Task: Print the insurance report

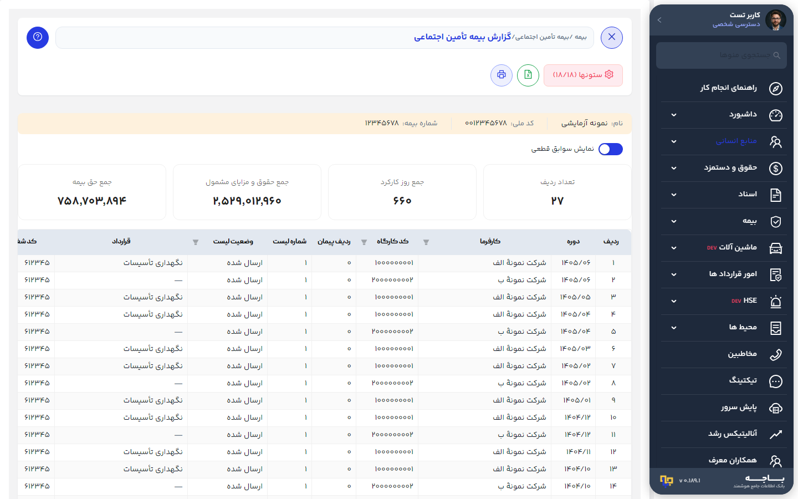Action: [x=502, y=75]
